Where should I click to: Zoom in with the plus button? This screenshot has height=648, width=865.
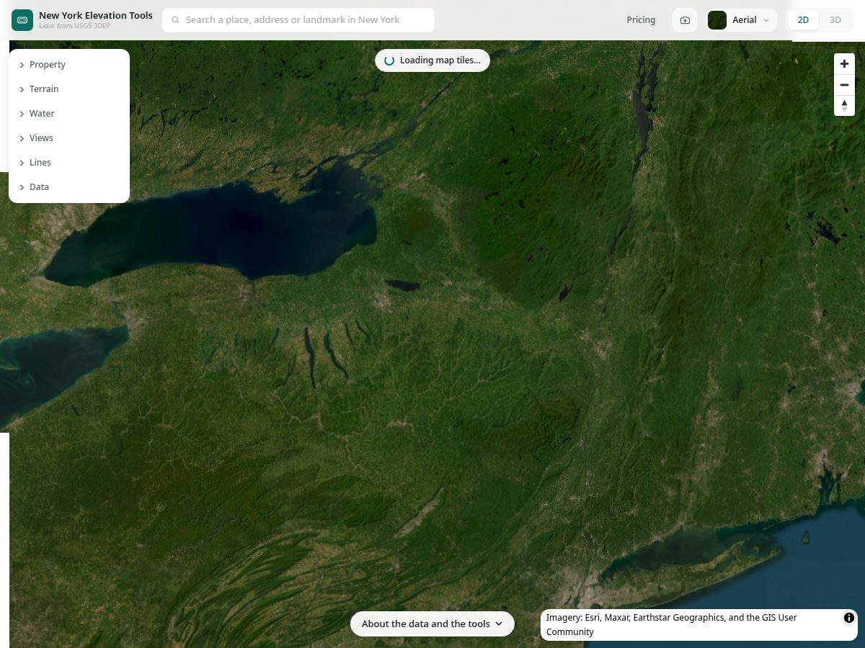coord(845,64)
